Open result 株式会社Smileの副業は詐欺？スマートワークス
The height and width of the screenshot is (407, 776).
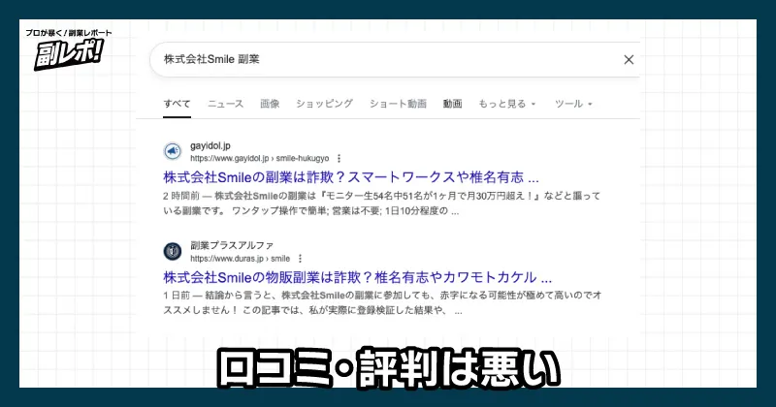coord(351,177)
